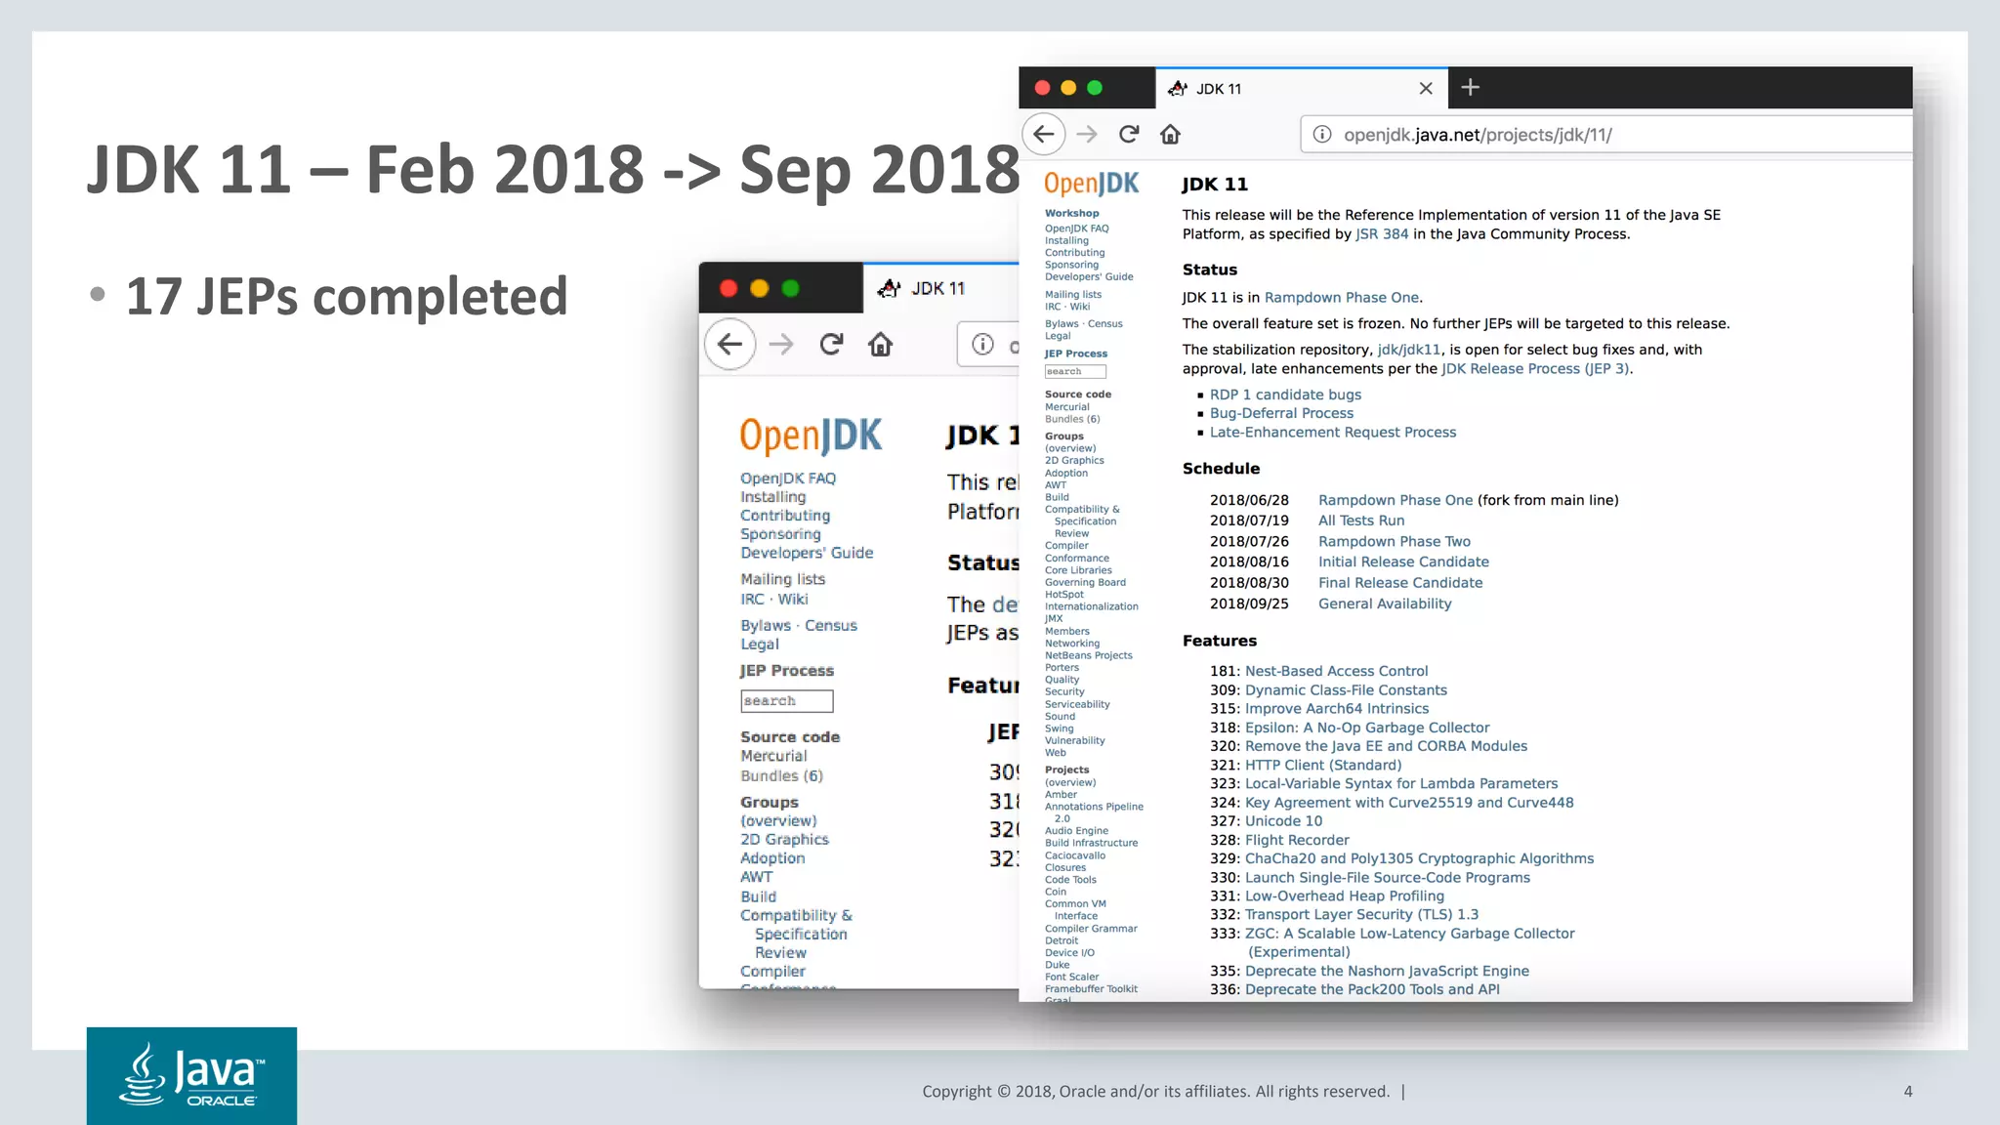2000x1125 pixels.
Task: Open Flight Recorder feature link
Action: point(1297,840)
